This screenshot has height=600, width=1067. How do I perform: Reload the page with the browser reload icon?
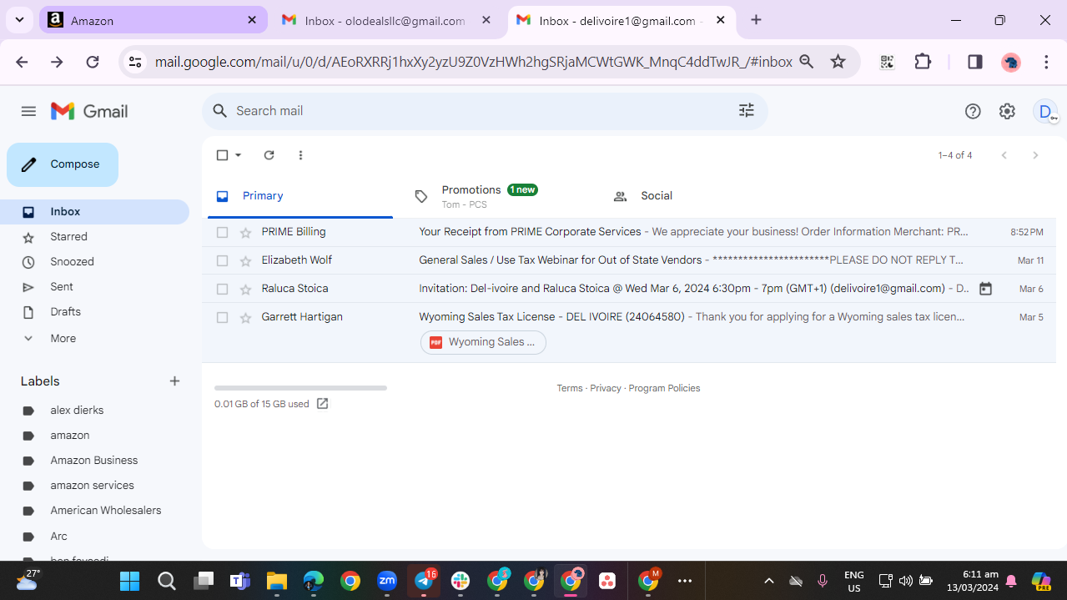tap(93, 62)
